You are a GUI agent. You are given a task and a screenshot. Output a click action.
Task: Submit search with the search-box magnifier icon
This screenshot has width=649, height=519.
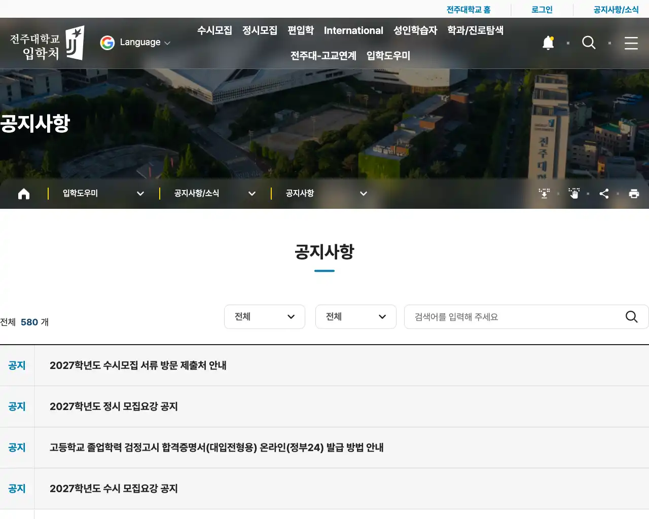tap(631, 317)
